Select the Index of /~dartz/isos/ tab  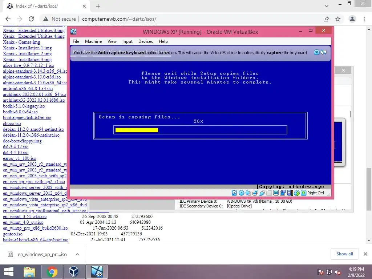click(x=46, y=6)
